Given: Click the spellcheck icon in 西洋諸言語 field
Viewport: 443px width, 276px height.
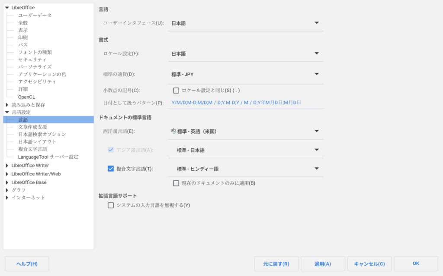Looking at the screenshot, I should coord(173,131).
